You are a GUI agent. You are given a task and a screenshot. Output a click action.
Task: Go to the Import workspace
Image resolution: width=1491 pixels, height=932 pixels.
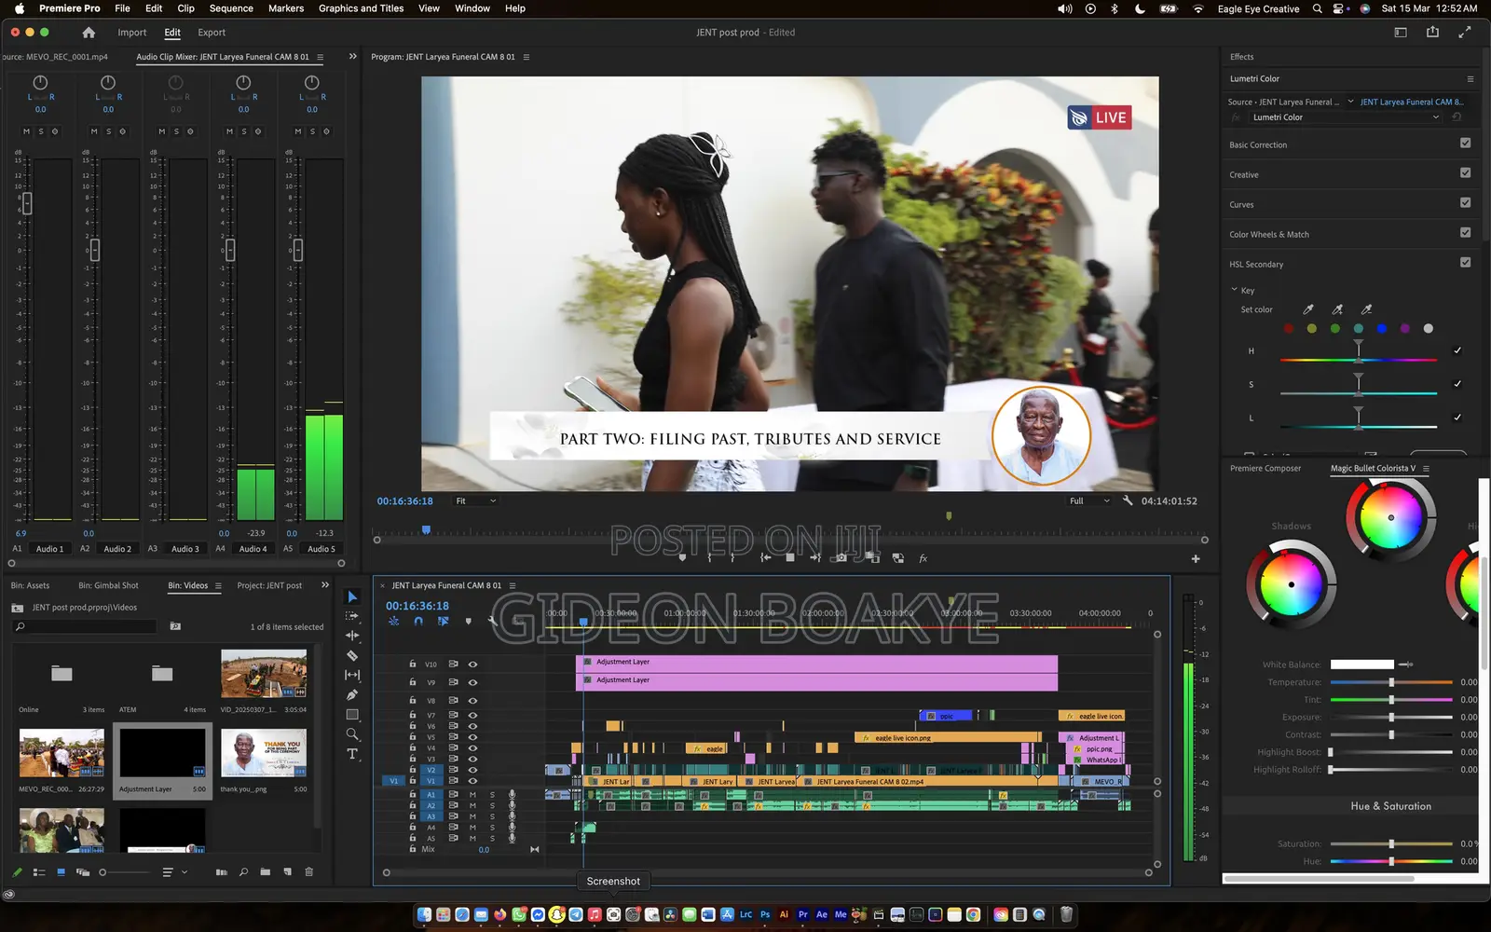click(132, 33)
